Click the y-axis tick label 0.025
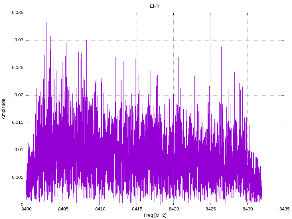 tap(18, 68)
